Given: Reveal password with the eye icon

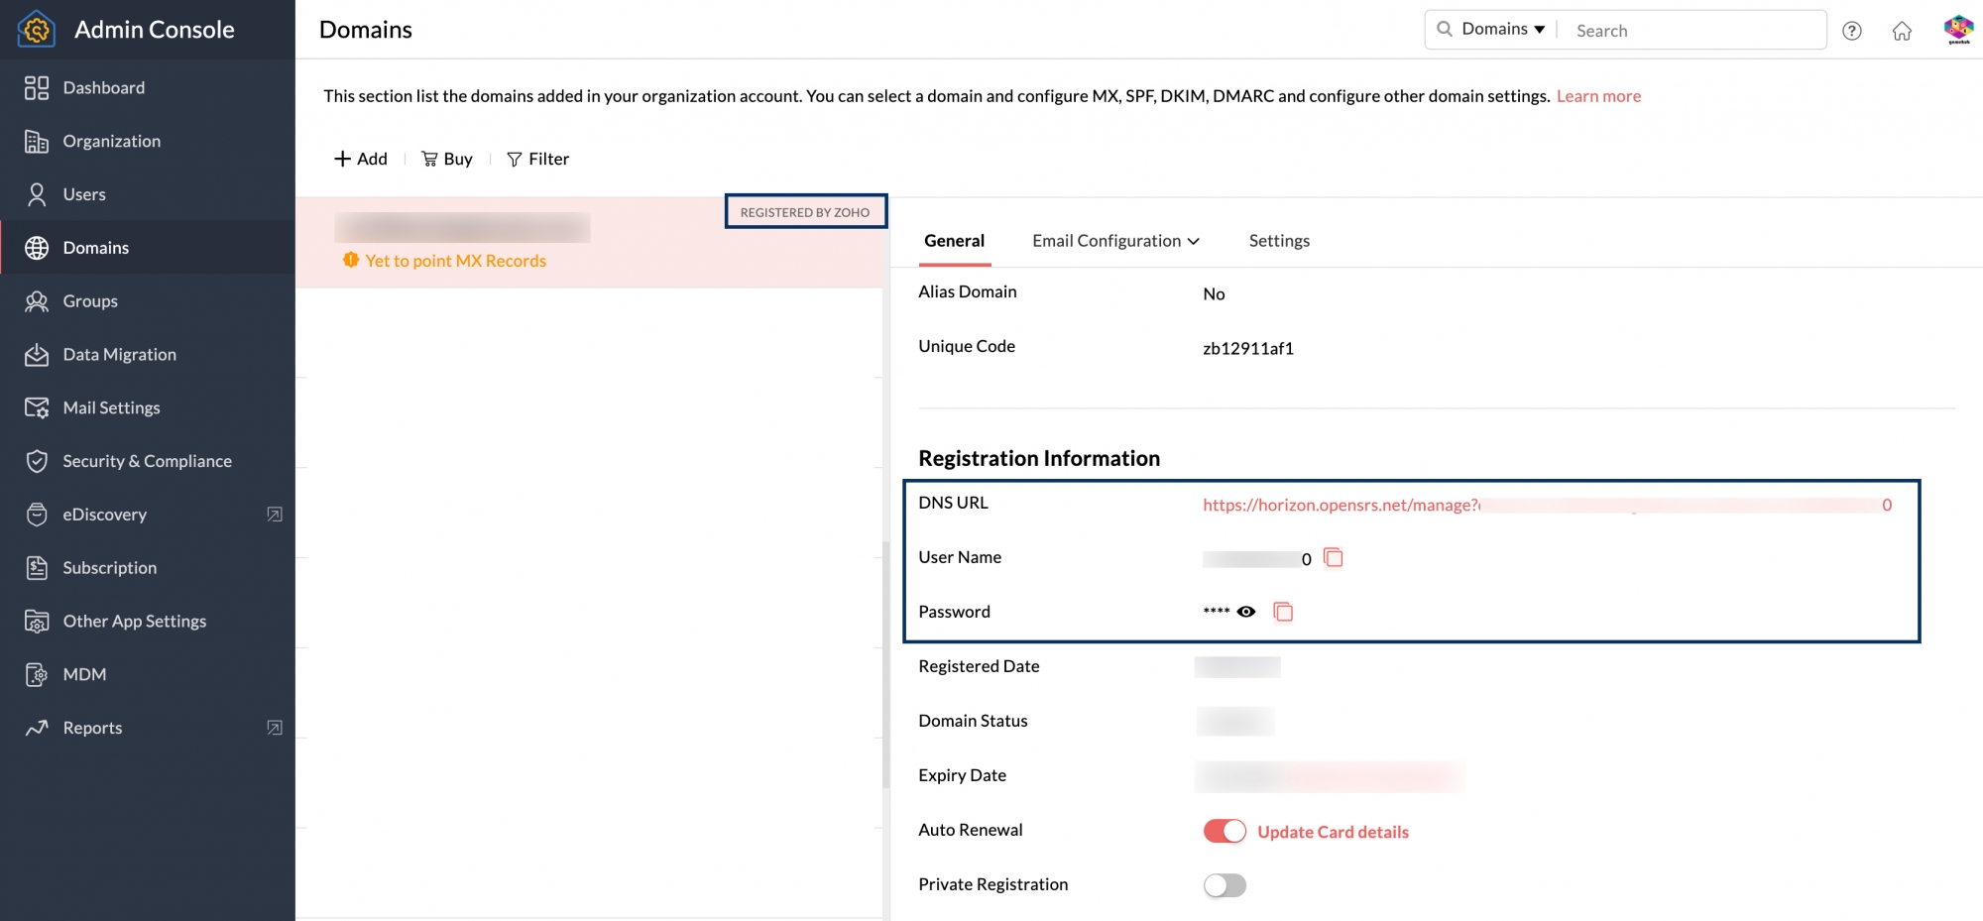Looking at the screenshot, I should coord(1246,612).
